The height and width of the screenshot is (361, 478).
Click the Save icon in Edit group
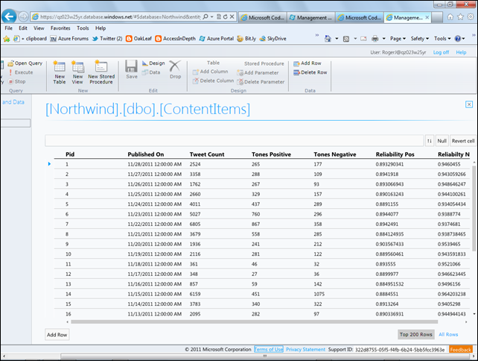click(x=132, y=70)
